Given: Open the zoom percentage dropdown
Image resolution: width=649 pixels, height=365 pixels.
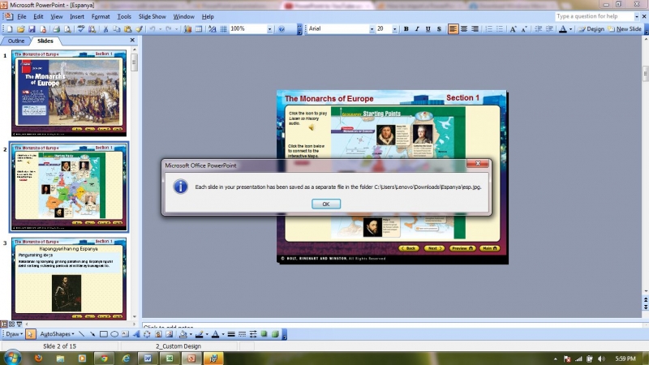Looking at the screenshot, I should [x=269, y=28].
